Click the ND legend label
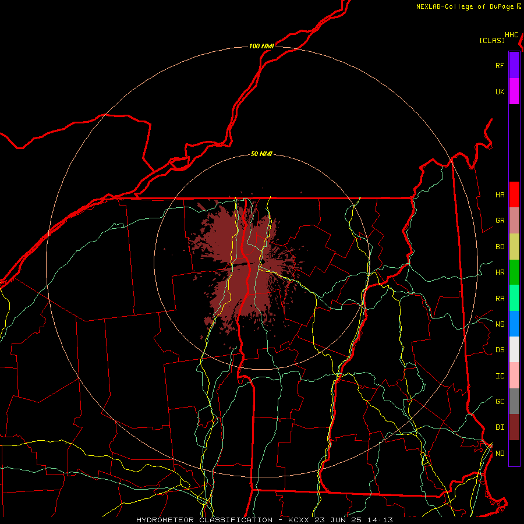The height and width of the screenshot is (524, 524). (500, 454)
